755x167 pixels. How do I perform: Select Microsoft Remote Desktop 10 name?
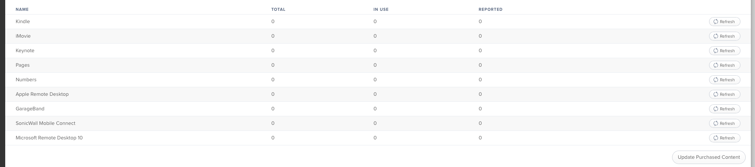click(49, 138)
